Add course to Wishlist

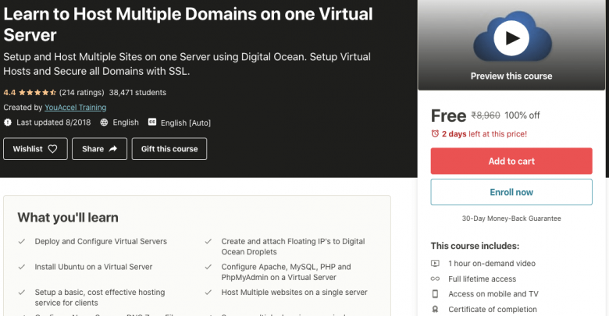click(x=35, y=149)
